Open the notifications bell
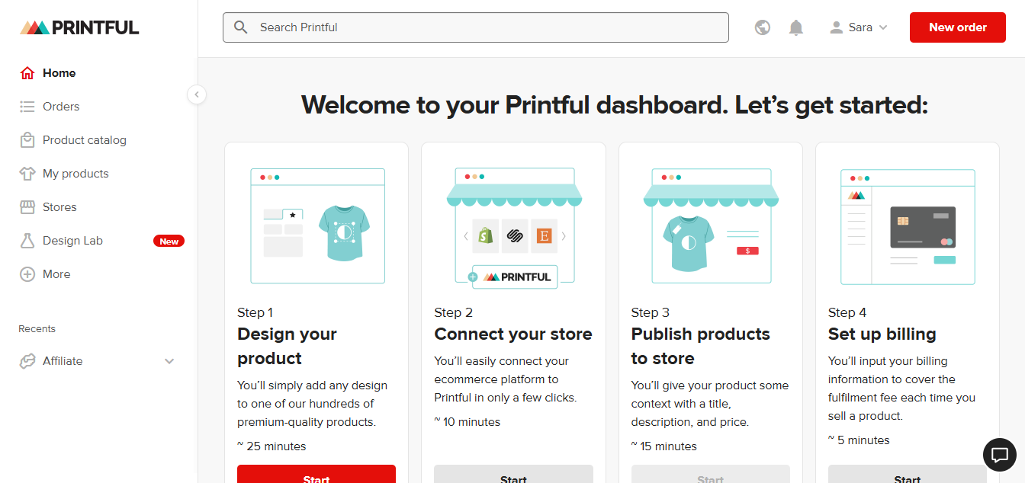Viewport: 1025px width, 483px height. 796,27
